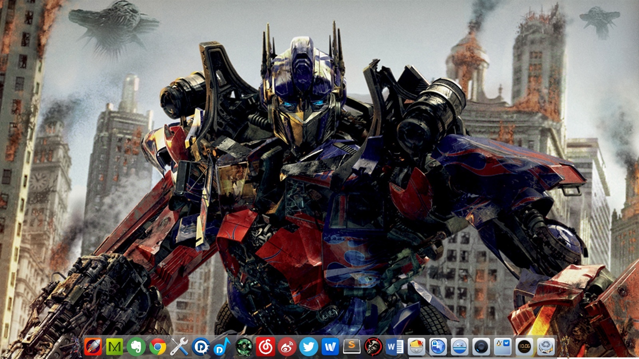Open the blue music note player icon
639x359 pixels.
[x=222, y=347]
